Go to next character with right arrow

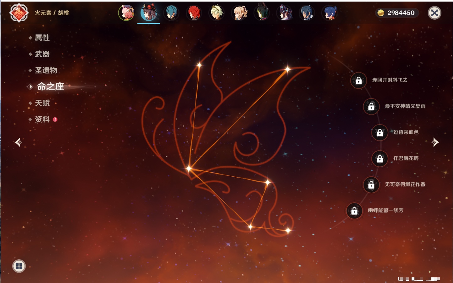435,142
